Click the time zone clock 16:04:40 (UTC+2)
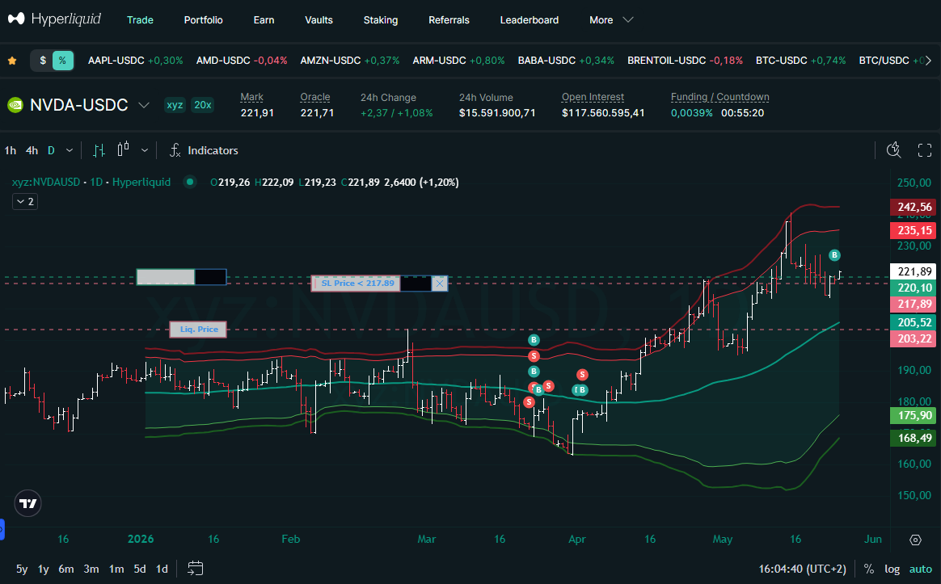The height and width of the screenshot is (584, 941). [x=803, y=569]
